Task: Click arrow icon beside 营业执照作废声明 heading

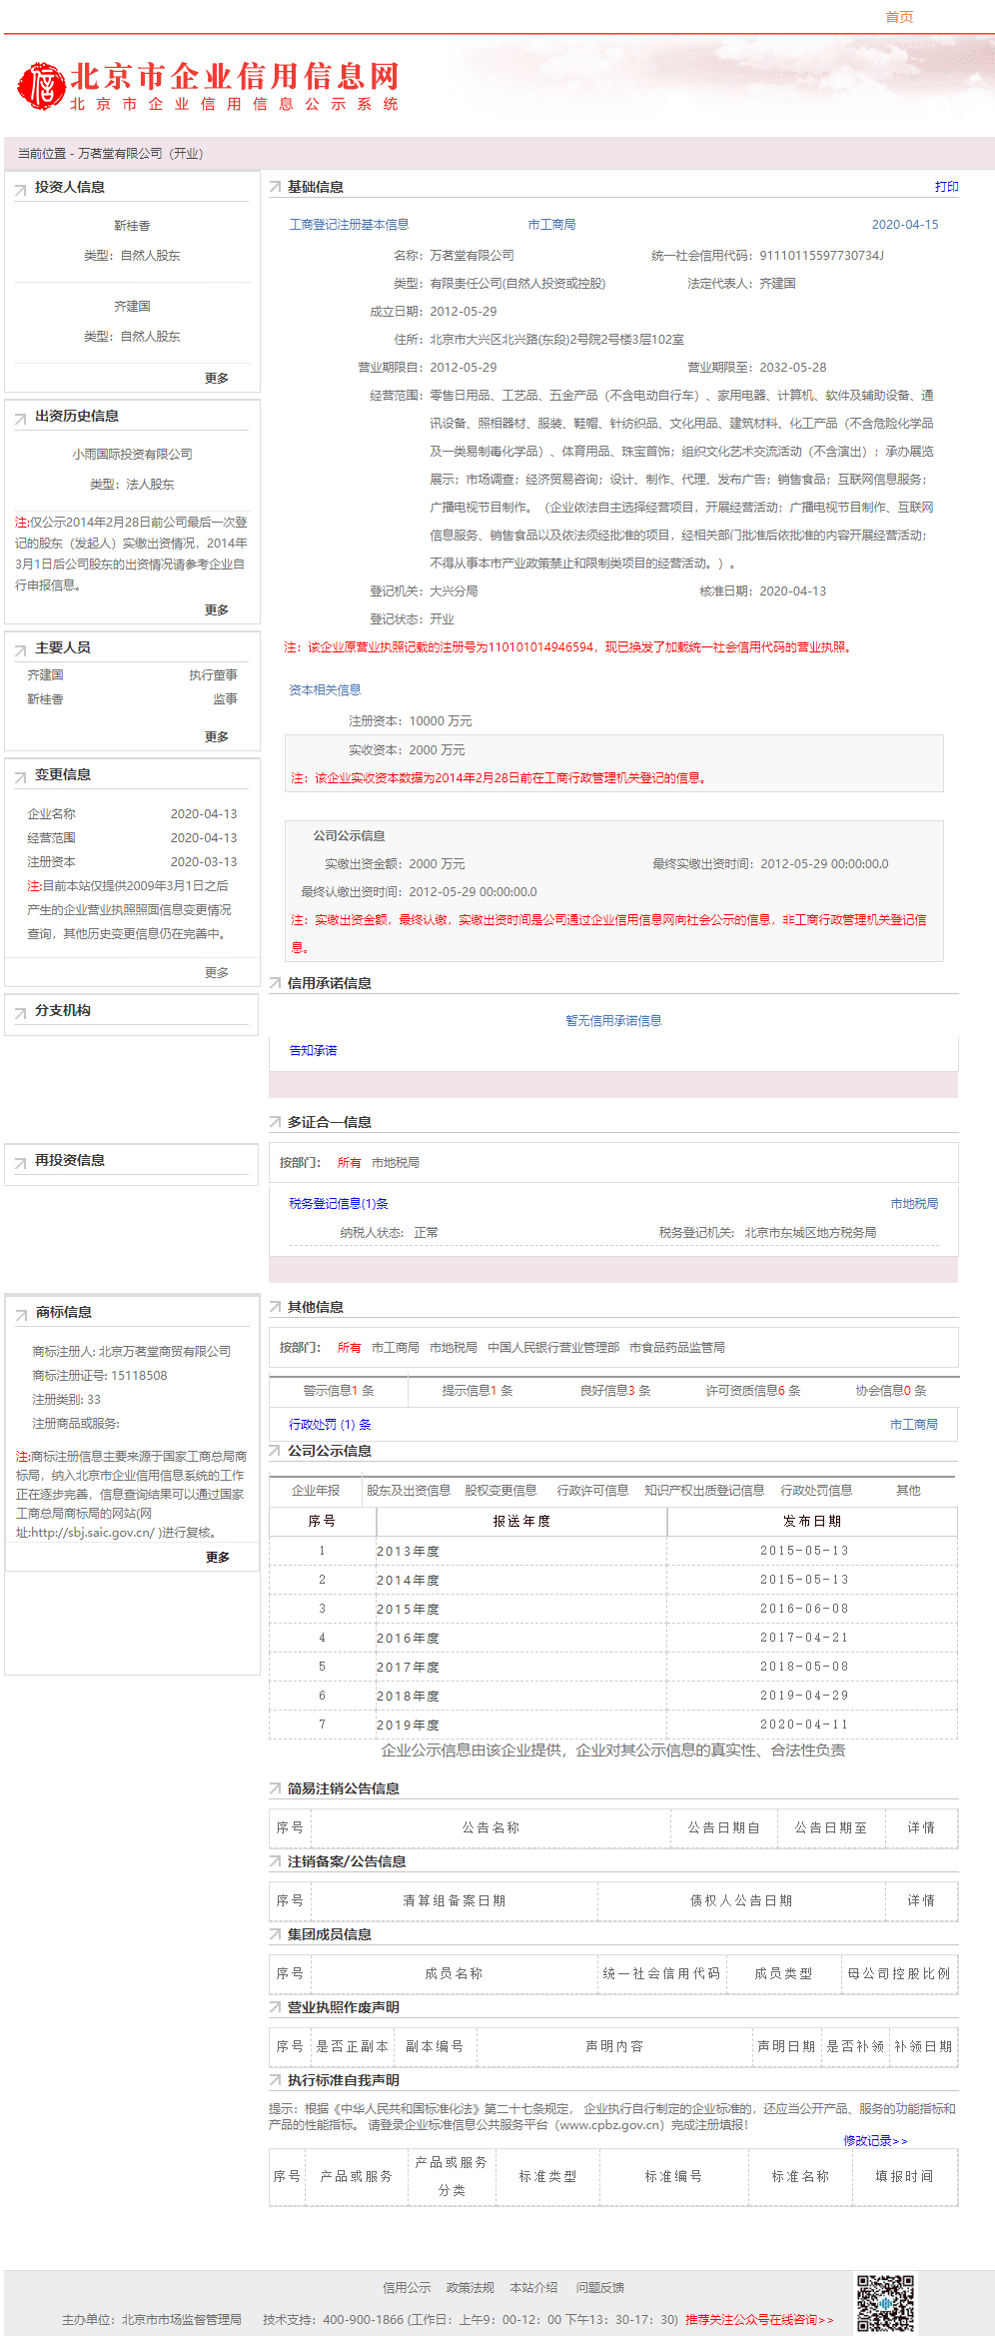Action: (x=275, y=2008)
